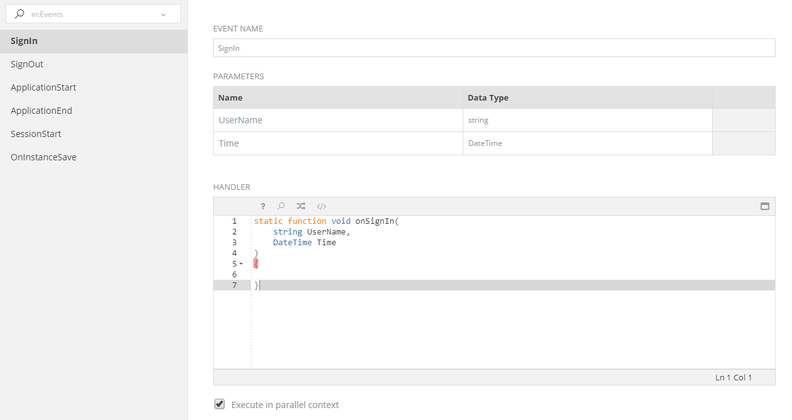
Task: Click the Event Name input field
Action: (493, 48)
